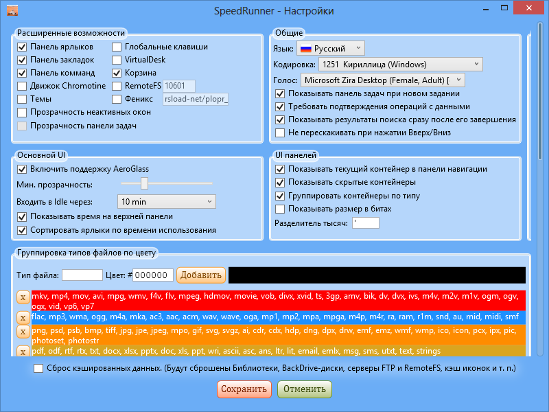This screenshot has width=549, height=412.
Task: Enable VirtualDesk checkbox
Action: (x=117, y=60)
